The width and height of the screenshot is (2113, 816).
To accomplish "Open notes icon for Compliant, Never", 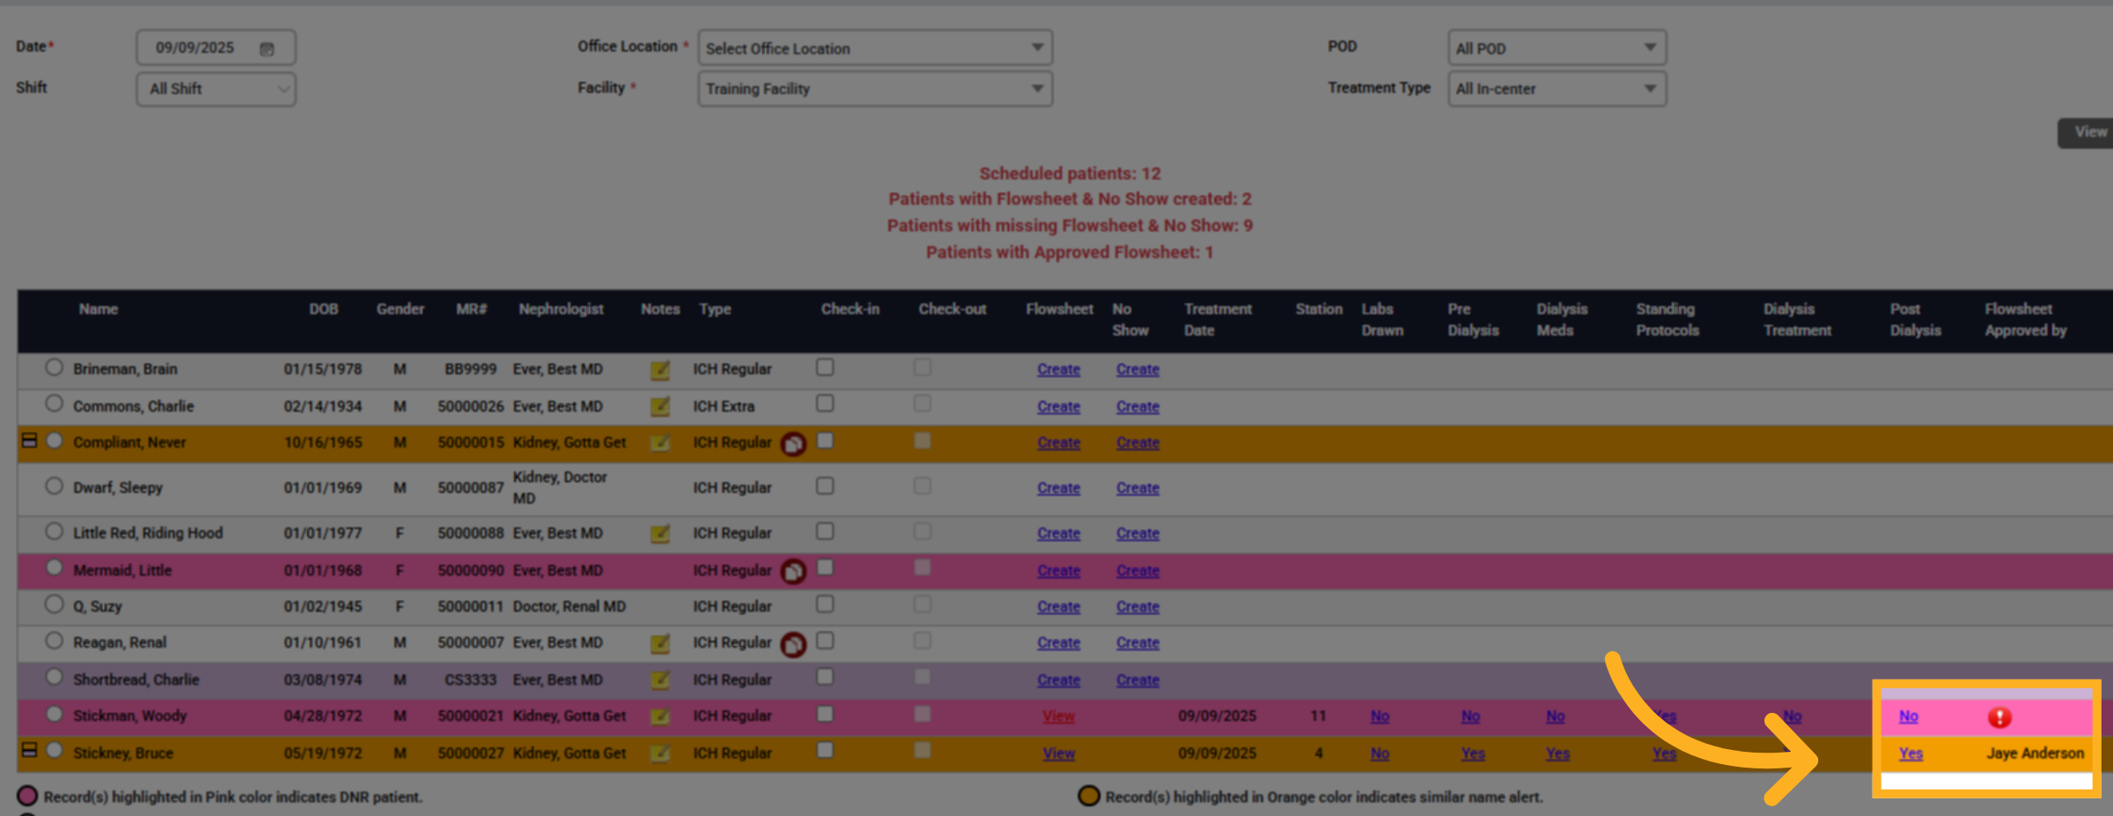I will click(659, 443).
